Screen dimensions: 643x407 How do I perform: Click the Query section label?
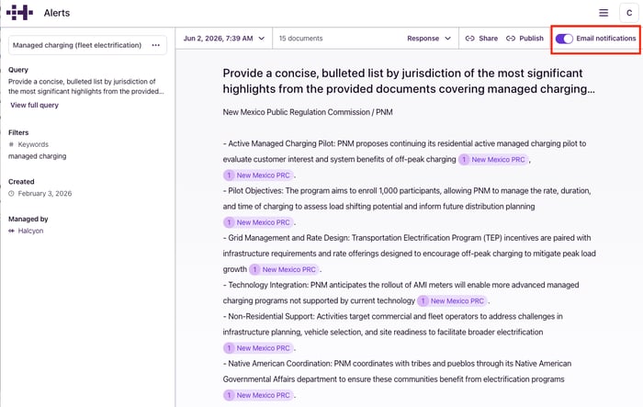pos(18,70)
